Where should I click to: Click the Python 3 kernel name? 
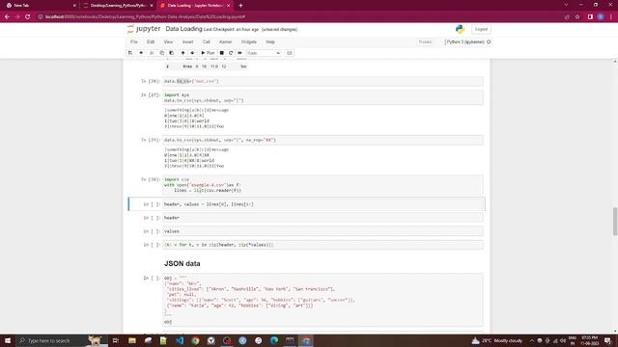click(464, 41)
